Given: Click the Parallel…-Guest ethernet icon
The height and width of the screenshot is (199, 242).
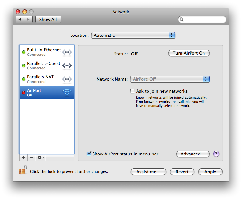Looking at the screenshot, I should pos(67,65).
